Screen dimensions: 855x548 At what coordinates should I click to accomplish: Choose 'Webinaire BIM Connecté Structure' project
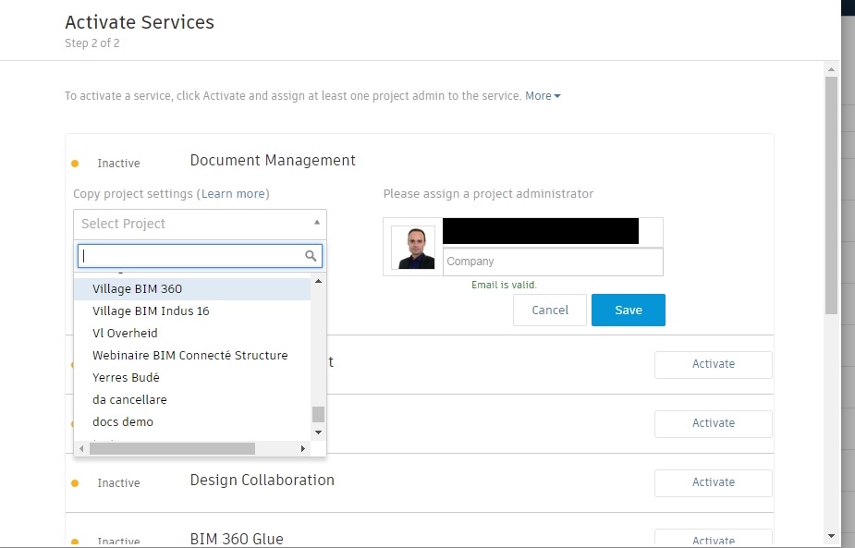[x=189, y=355]
